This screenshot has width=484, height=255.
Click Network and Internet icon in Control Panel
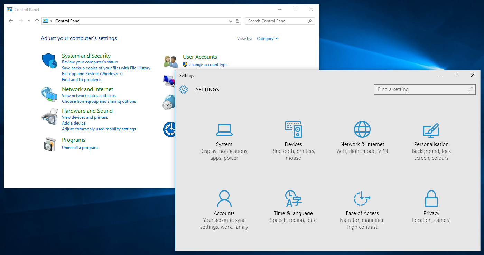click(x=49, y=94)
